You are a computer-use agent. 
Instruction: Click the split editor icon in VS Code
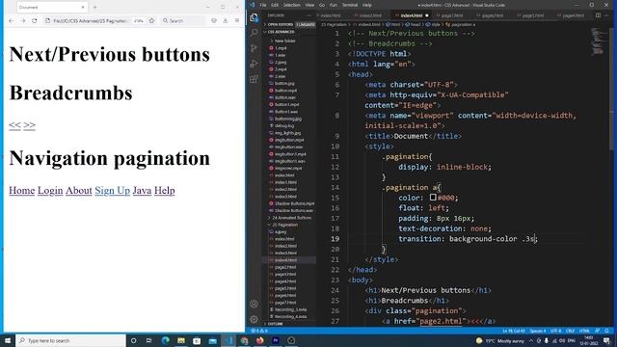pos(598,15)
